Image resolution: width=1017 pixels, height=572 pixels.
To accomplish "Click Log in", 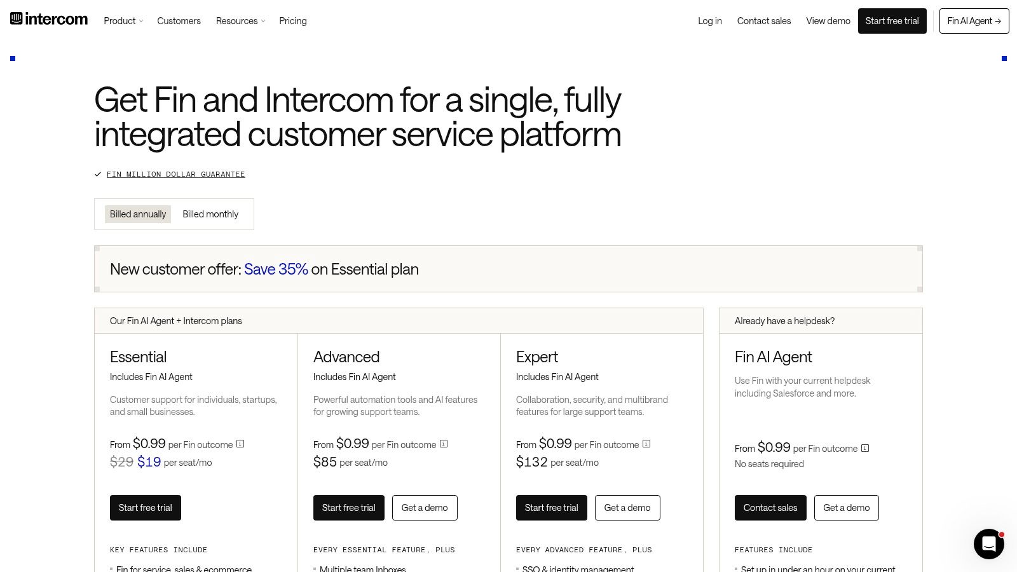I will click(710, 21).
